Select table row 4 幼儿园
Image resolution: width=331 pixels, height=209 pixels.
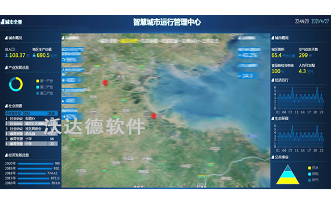pos(32,134)
